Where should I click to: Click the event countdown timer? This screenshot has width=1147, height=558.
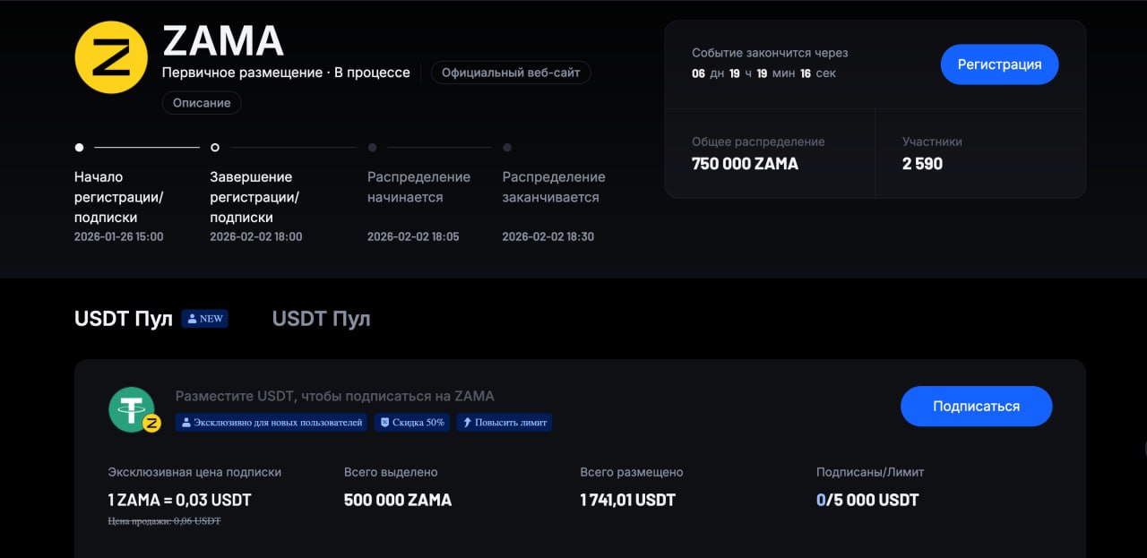pos(763,73)
